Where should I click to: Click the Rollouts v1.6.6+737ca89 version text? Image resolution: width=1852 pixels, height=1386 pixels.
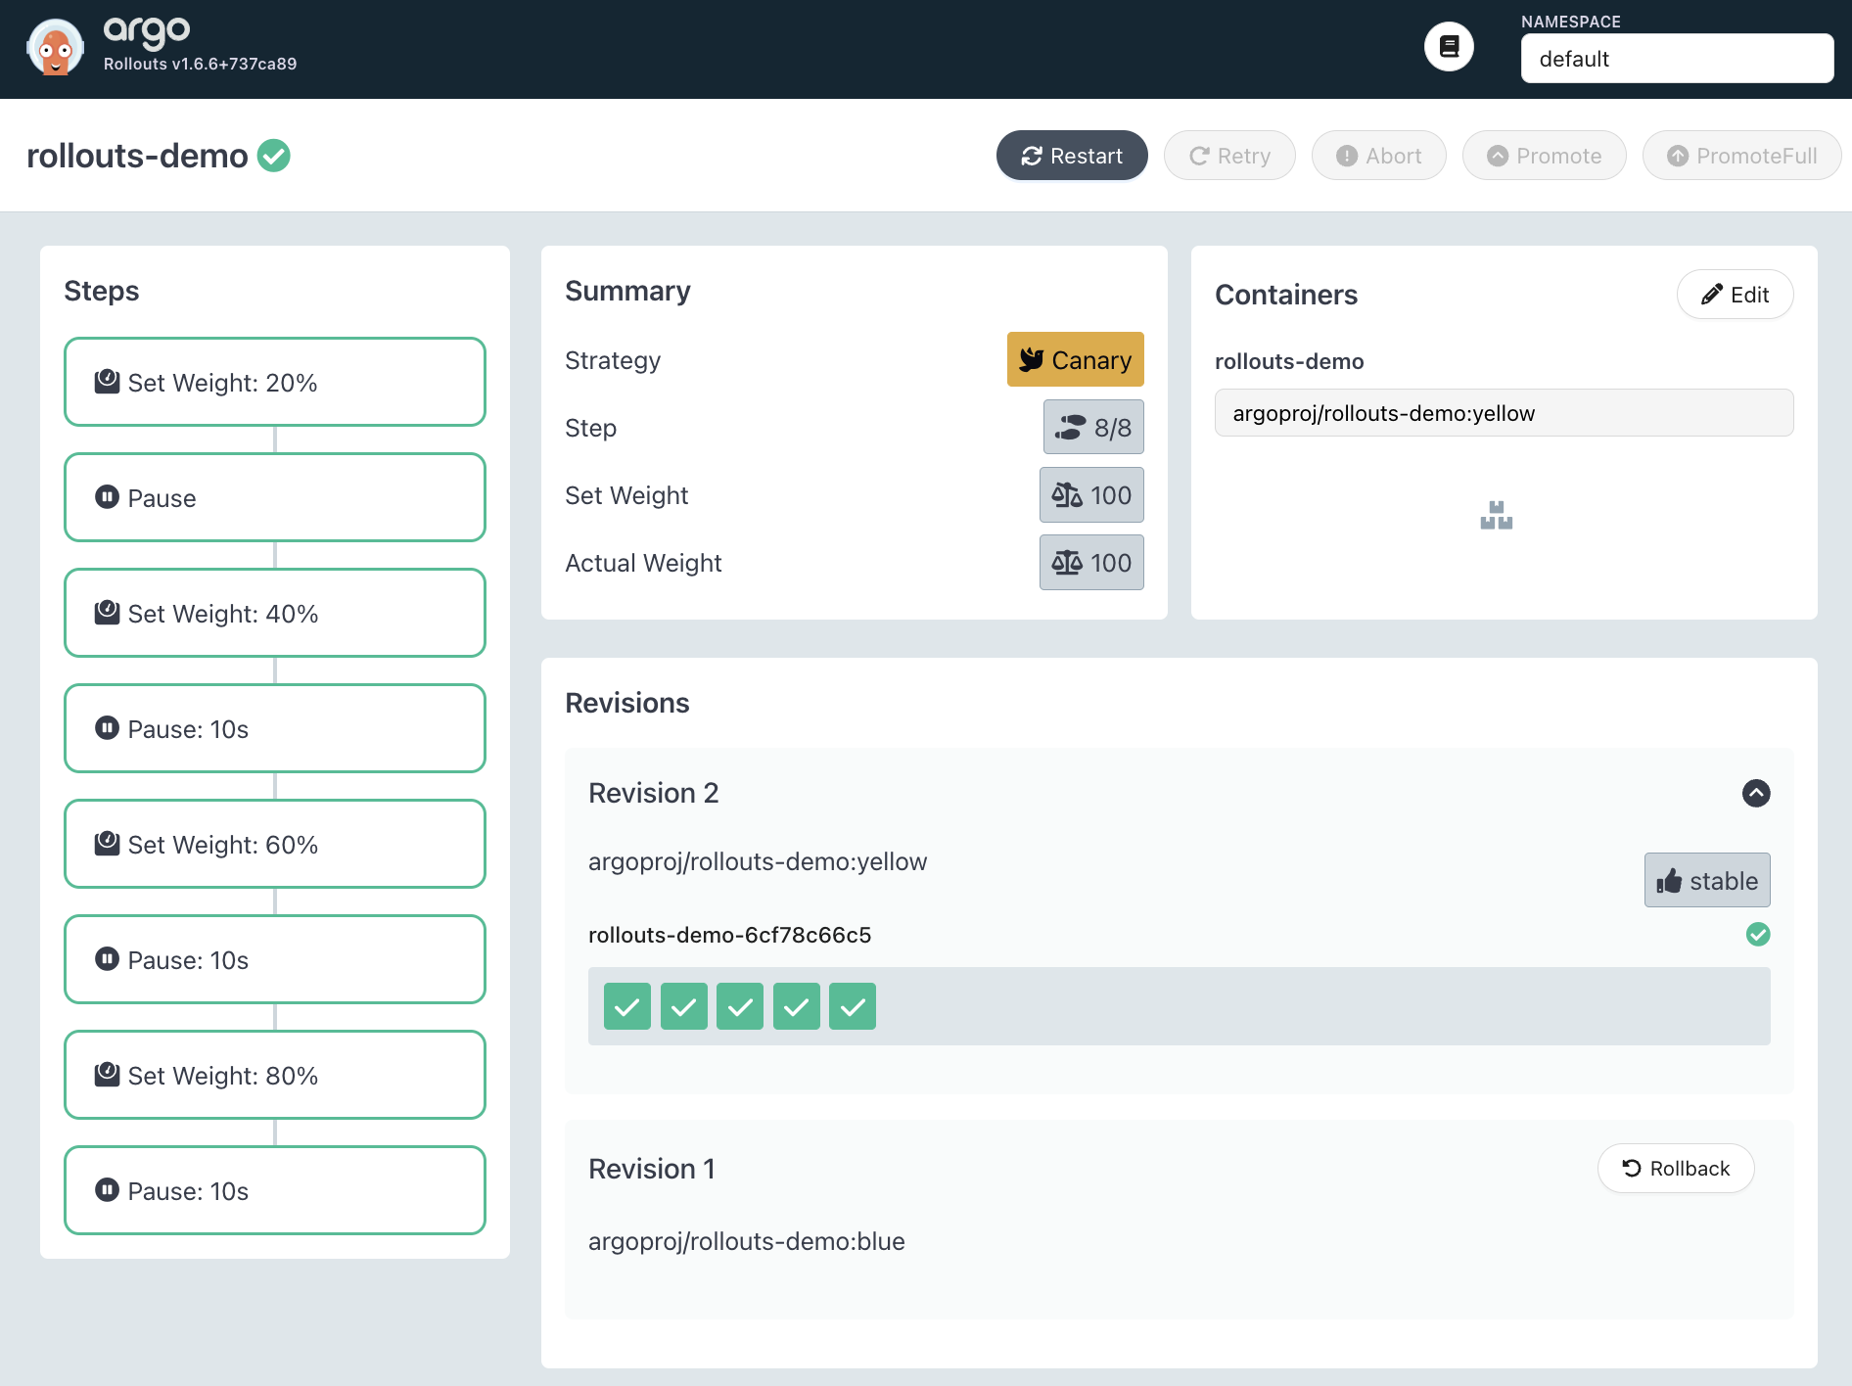click(200, 64)
